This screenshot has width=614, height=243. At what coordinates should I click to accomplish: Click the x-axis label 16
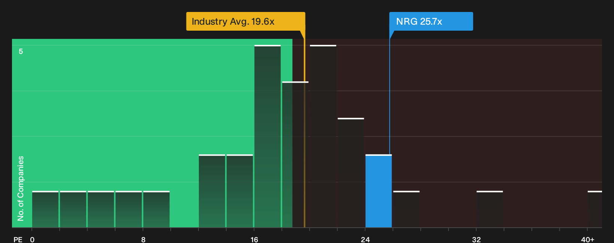[x=254, y=239]
